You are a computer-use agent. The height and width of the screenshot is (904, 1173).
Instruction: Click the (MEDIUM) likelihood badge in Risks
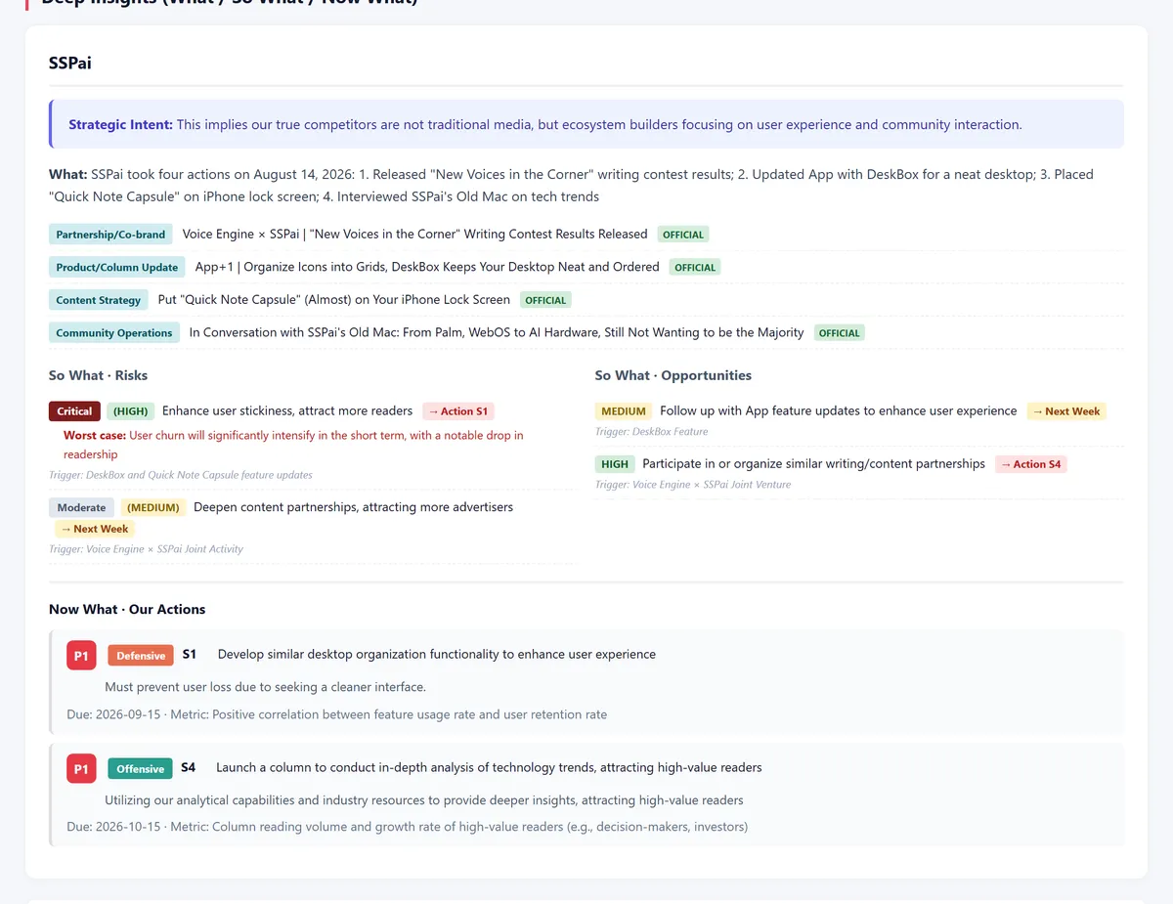pos(153,507)
